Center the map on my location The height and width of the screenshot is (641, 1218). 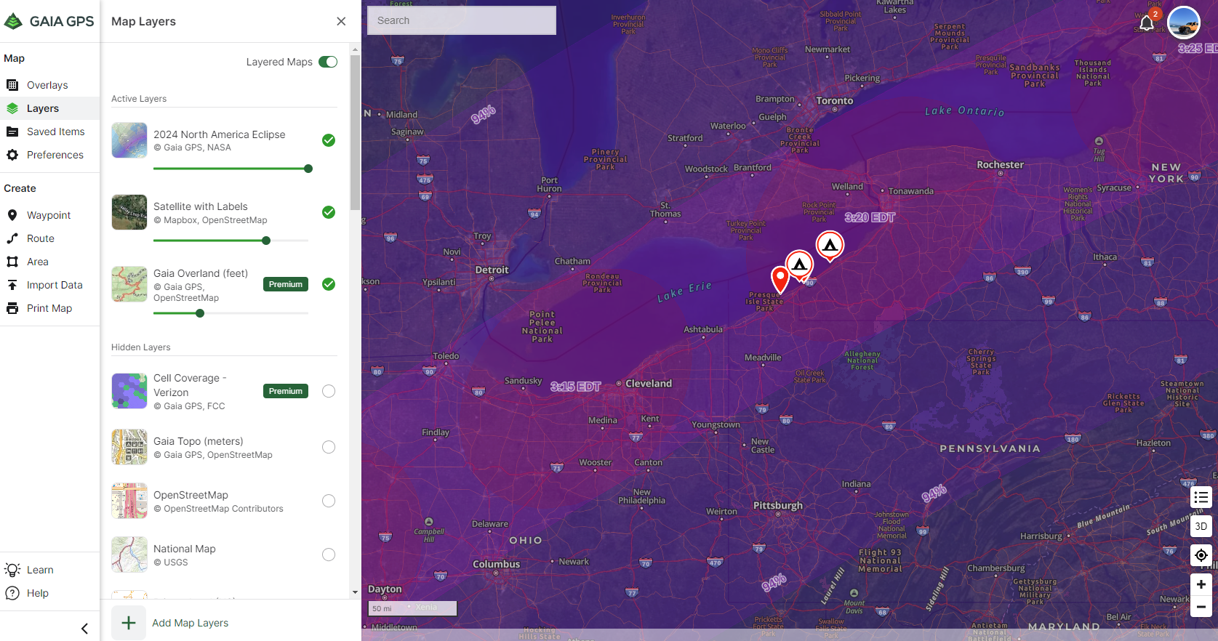[1201, 555]
